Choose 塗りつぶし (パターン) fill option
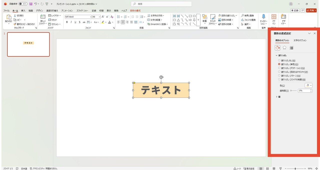This screenshot has width=320, height=170. pos(279,75)
